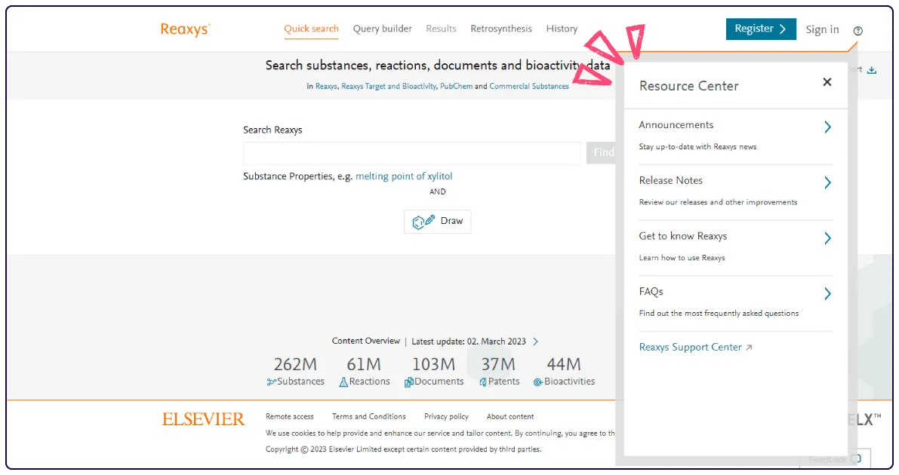
Task: Open the Query builder tab
Action: click(383, 29)
